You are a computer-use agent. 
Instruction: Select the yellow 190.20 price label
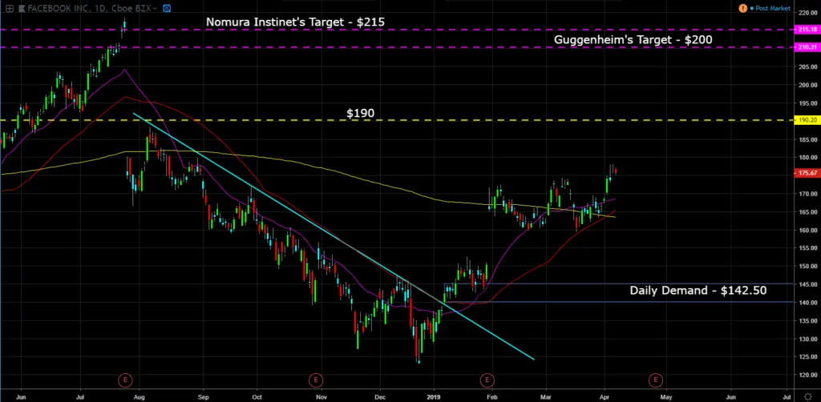(807, 120)
